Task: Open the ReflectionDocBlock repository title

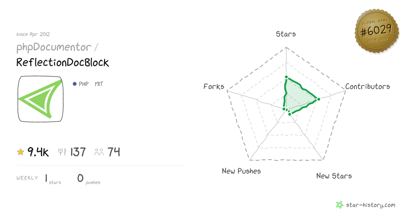Action: point(62,62)
